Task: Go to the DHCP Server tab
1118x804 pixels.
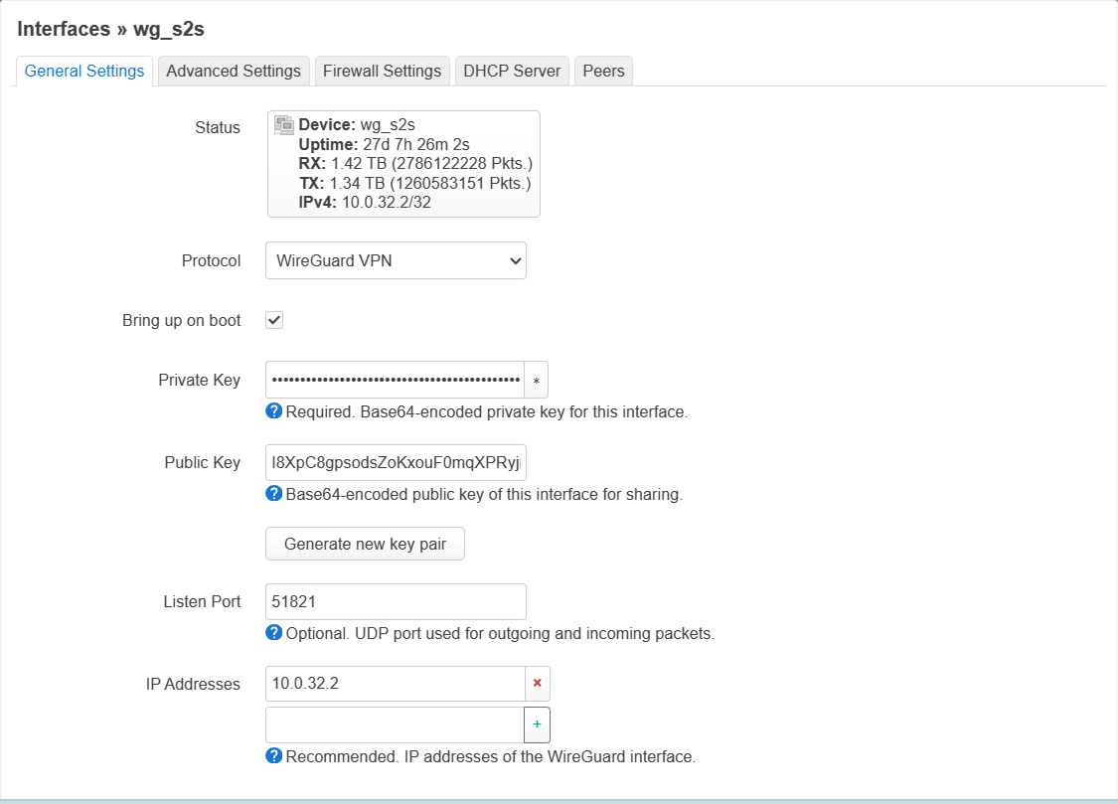Action: pyautogui.click(x=512, y=71)
